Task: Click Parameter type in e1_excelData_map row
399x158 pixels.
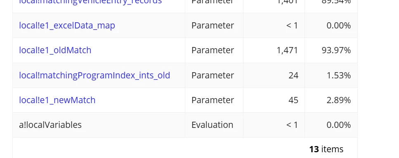Action: (212, 26)
